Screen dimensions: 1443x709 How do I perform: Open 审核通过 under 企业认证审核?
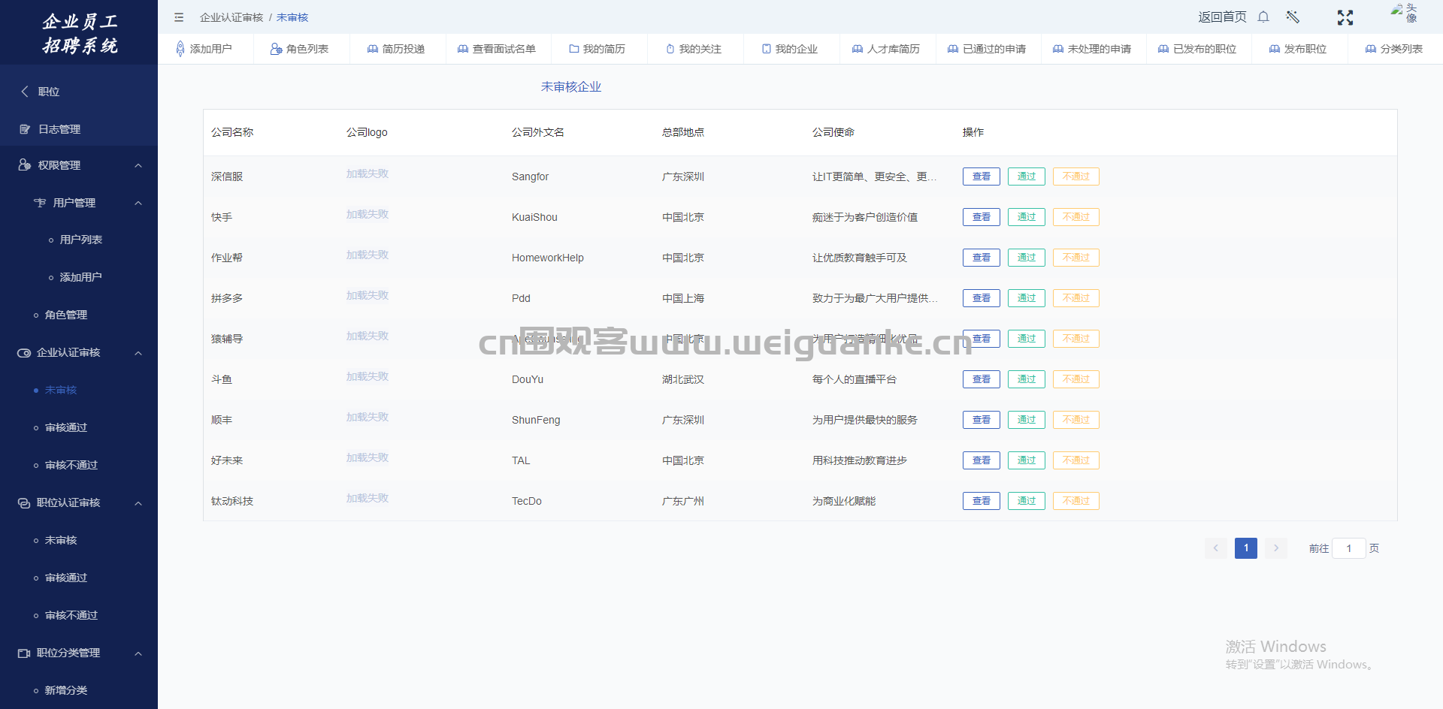66,427
